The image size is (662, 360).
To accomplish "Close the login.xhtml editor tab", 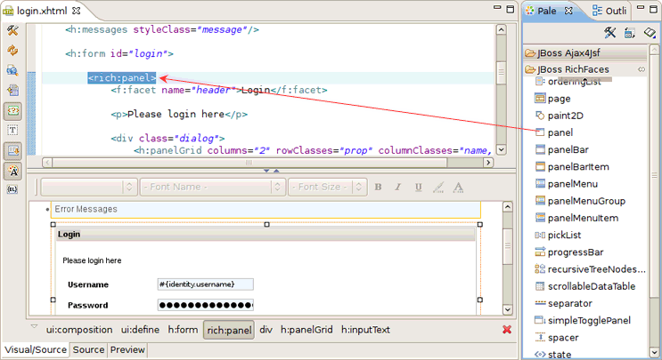I will [76, 11].
